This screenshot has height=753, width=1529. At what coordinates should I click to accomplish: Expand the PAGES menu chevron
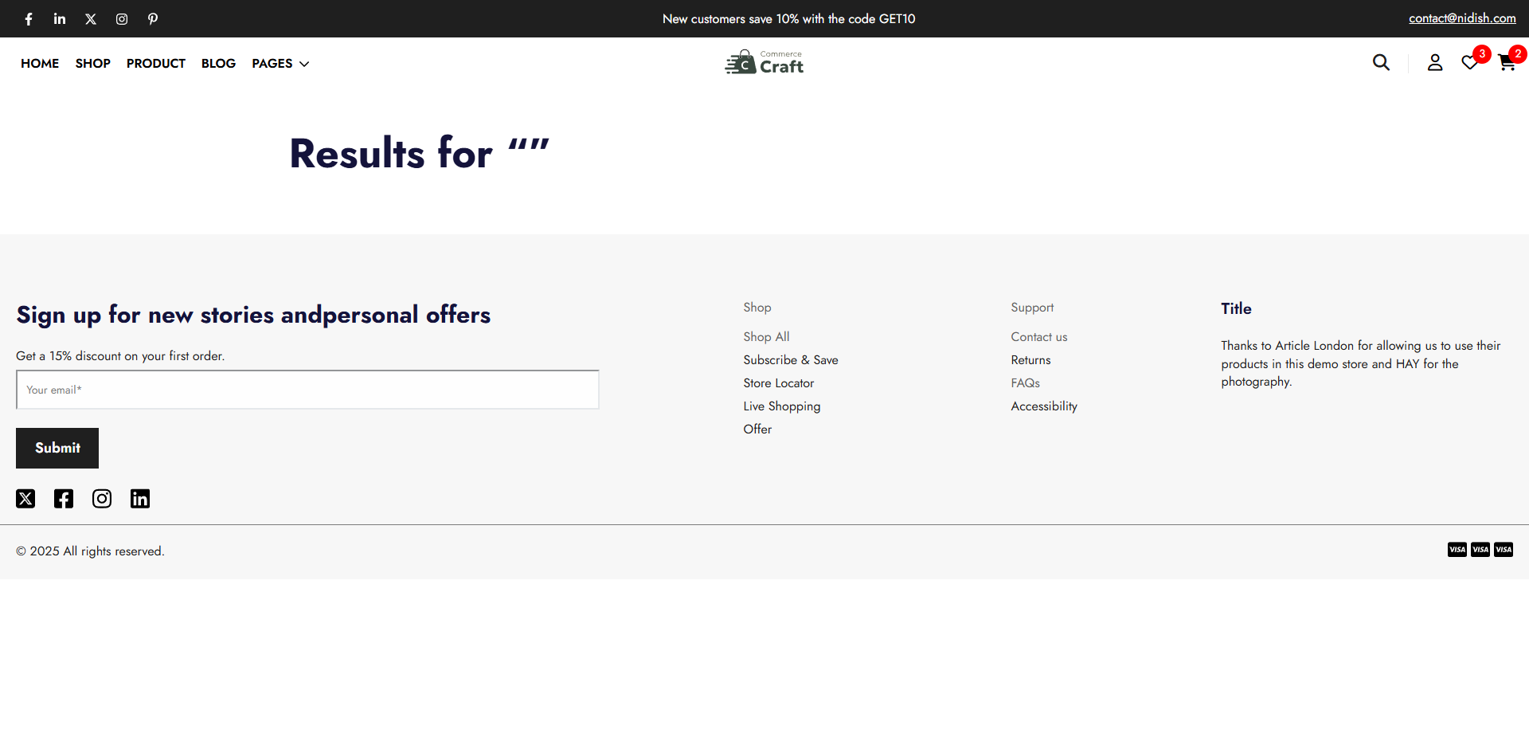(x=304, y=64)
